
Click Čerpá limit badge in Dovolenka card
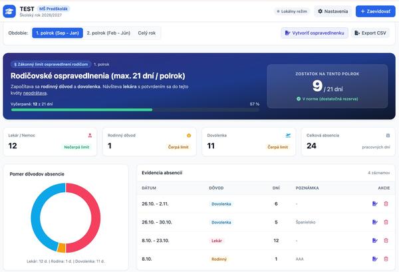pos(277,147)
